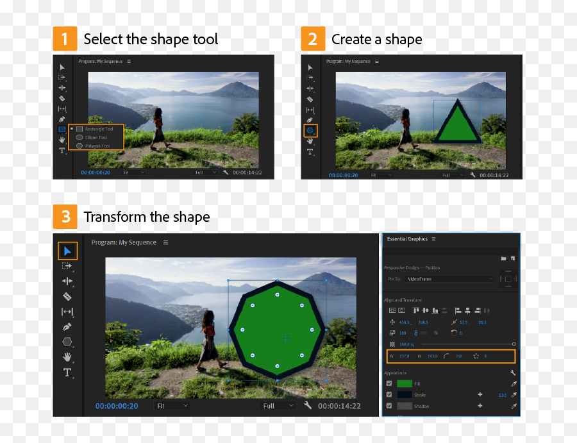Open the Full playback resolution dropdown
This screenshot has height=443, width=577.
pos(277,405)
